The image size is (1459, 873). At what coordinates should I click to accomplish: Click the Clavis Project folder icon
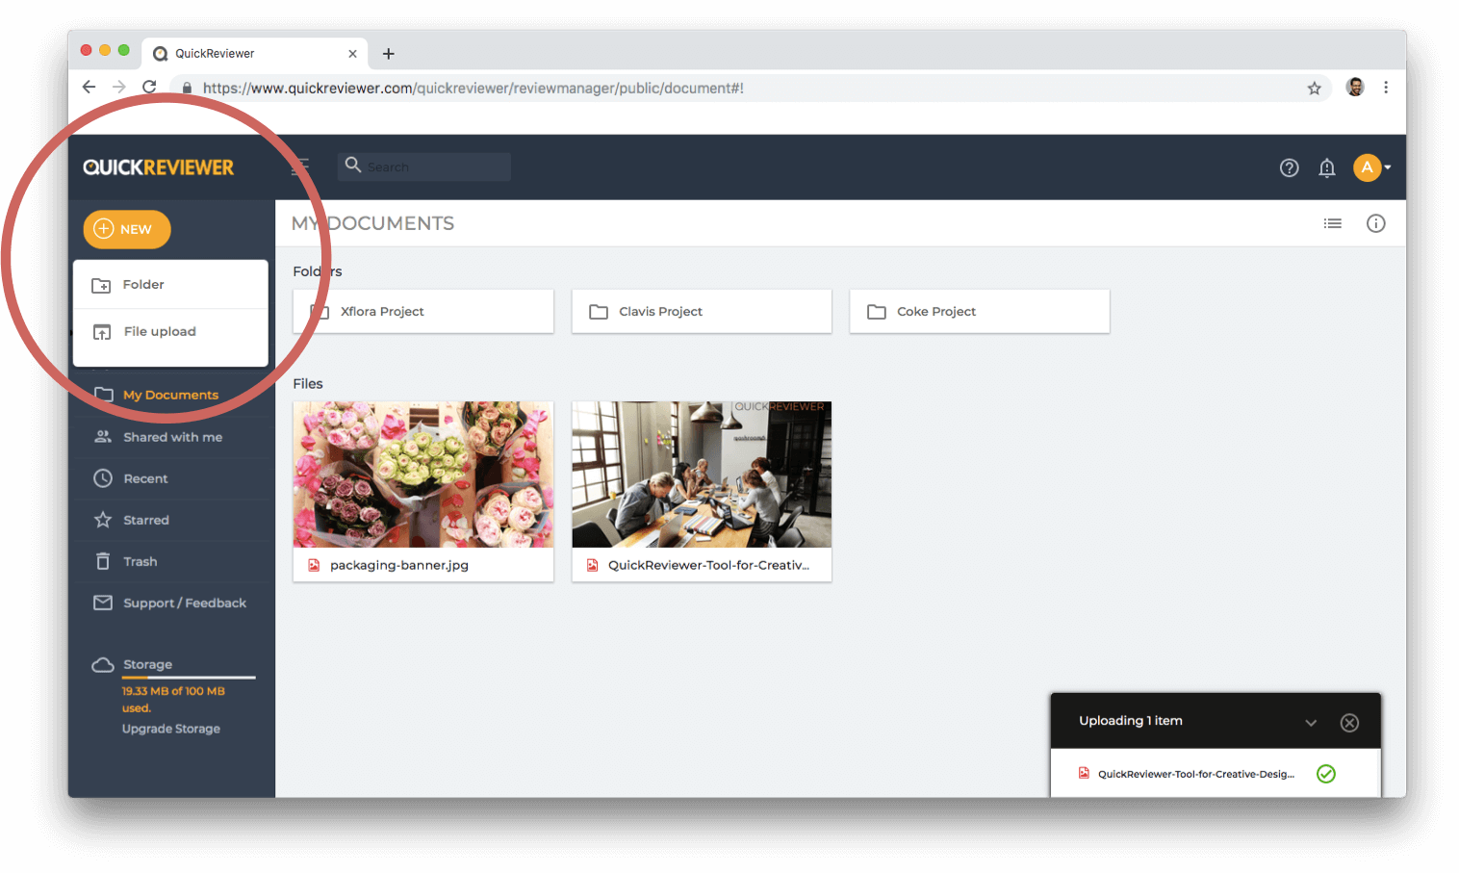[x=599, y=312]
